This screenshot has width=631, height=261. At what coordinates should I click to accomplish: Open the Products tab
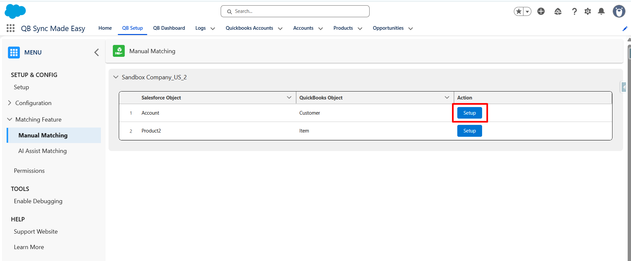click(343, 28)
